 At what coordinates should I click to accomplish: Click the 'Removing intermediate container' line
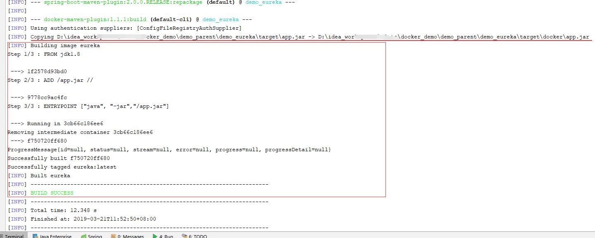[x=80, y=132]
